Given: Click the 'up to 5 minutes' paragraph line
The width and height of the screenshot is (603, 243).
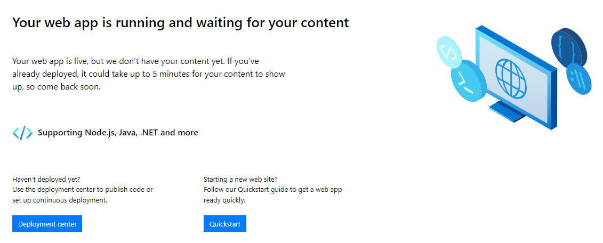Looking at the screenshot, I should click(x=148, y=74).
